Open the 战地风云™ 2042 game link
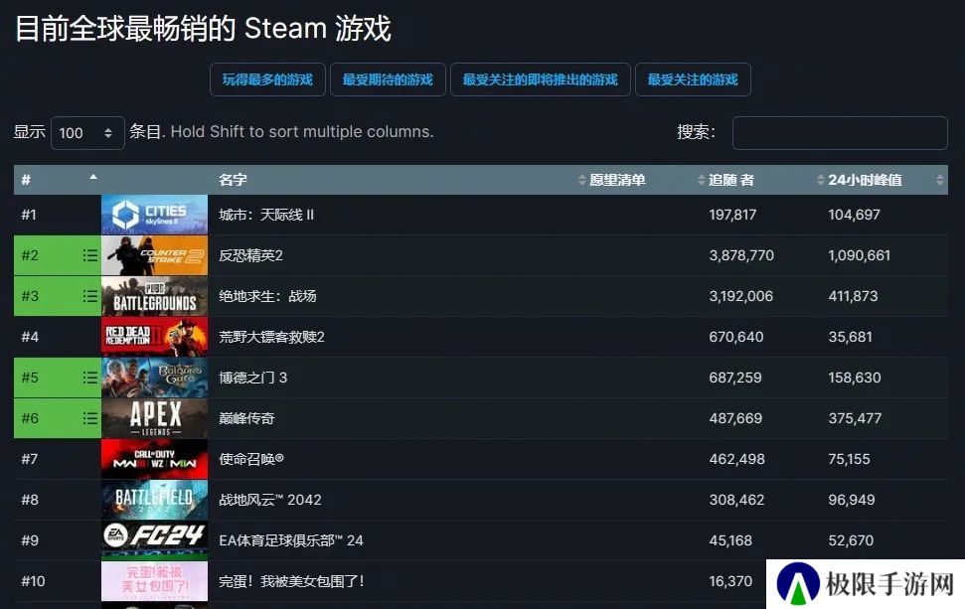 coord(270,500)
